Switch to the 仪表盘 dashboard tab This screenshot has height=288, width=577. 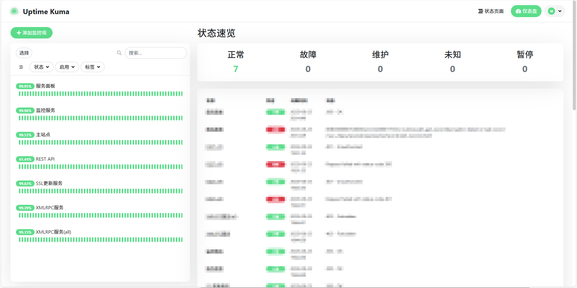pos(526,11)
